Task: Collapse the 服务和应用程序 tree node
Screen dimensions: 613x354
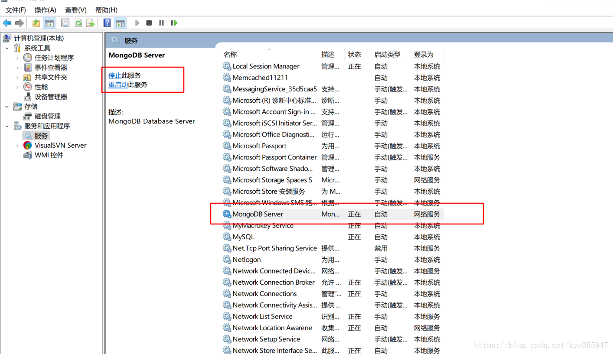Action: point(7,126)
